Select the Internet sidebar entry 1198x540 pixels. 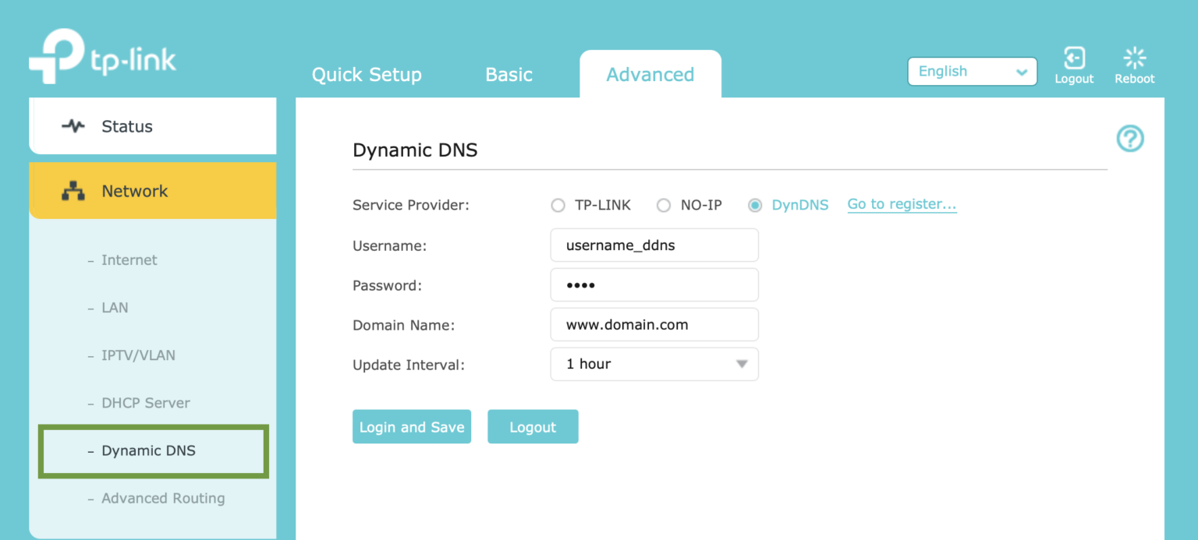tap(129, 259)
